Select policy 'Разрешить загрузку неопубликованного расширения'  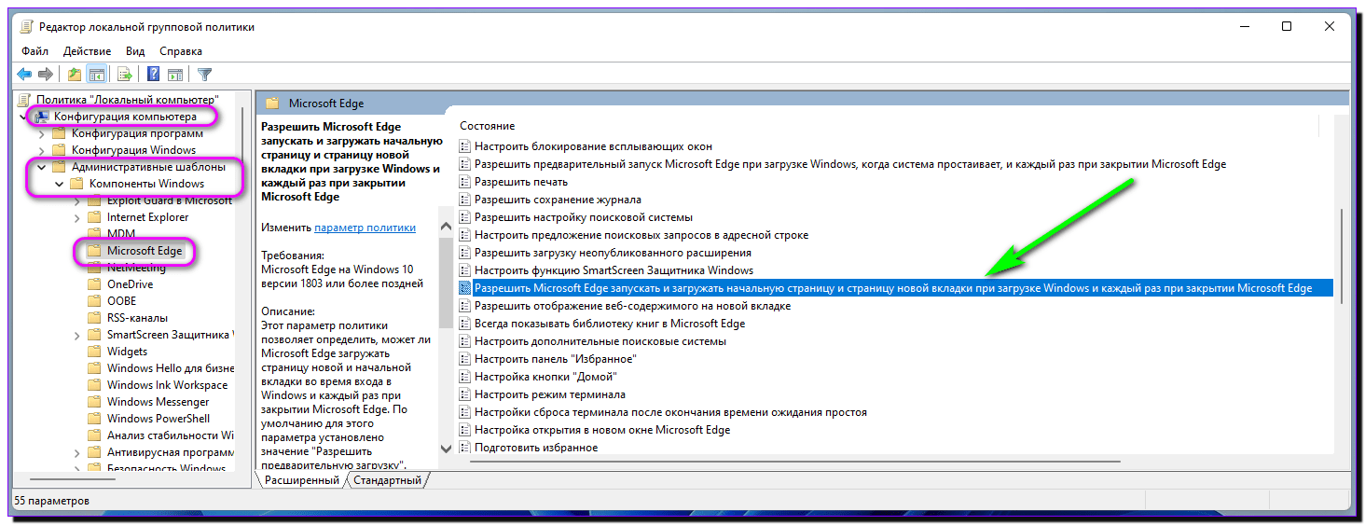[613, 253]
